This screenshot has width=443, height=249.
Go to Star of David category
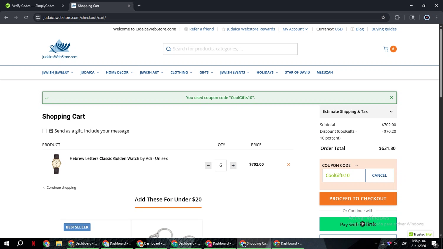point(297,72)
